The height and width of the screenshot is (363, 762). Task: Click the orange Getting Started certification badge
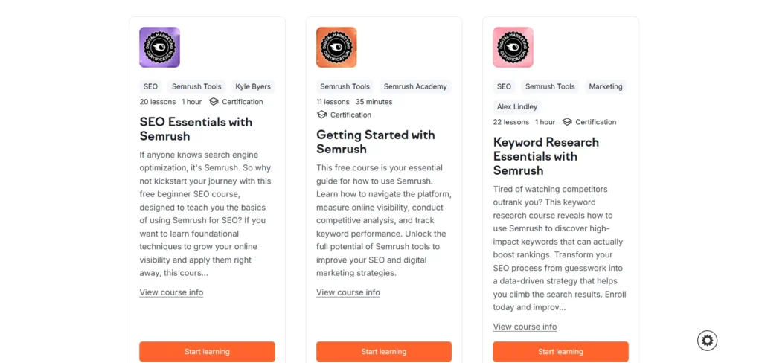336,48
